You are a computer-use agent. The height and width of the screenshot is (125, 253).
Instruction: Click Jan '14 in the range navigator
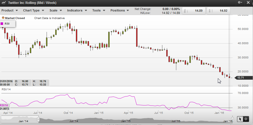point(23,121)
